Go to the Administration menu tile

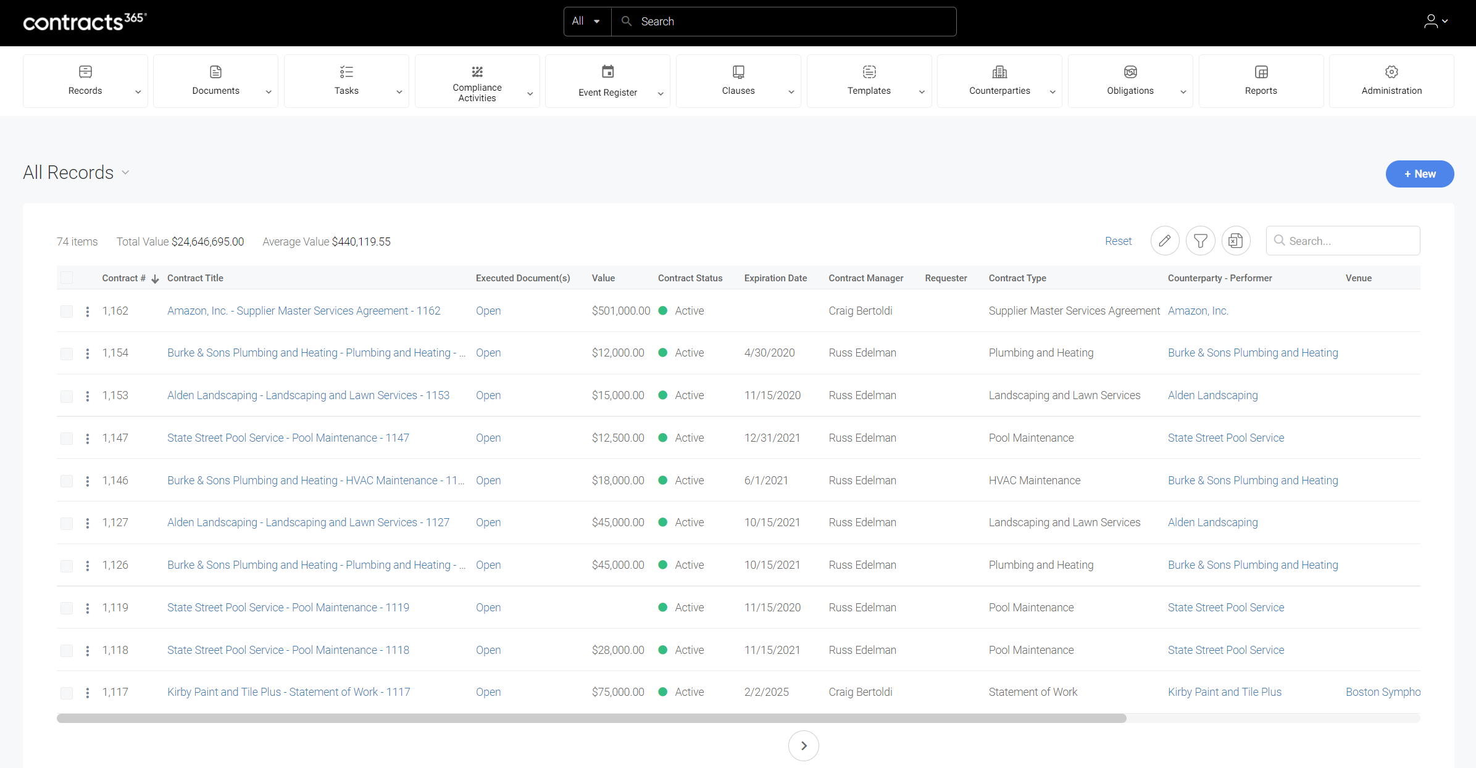[1391, 81]
